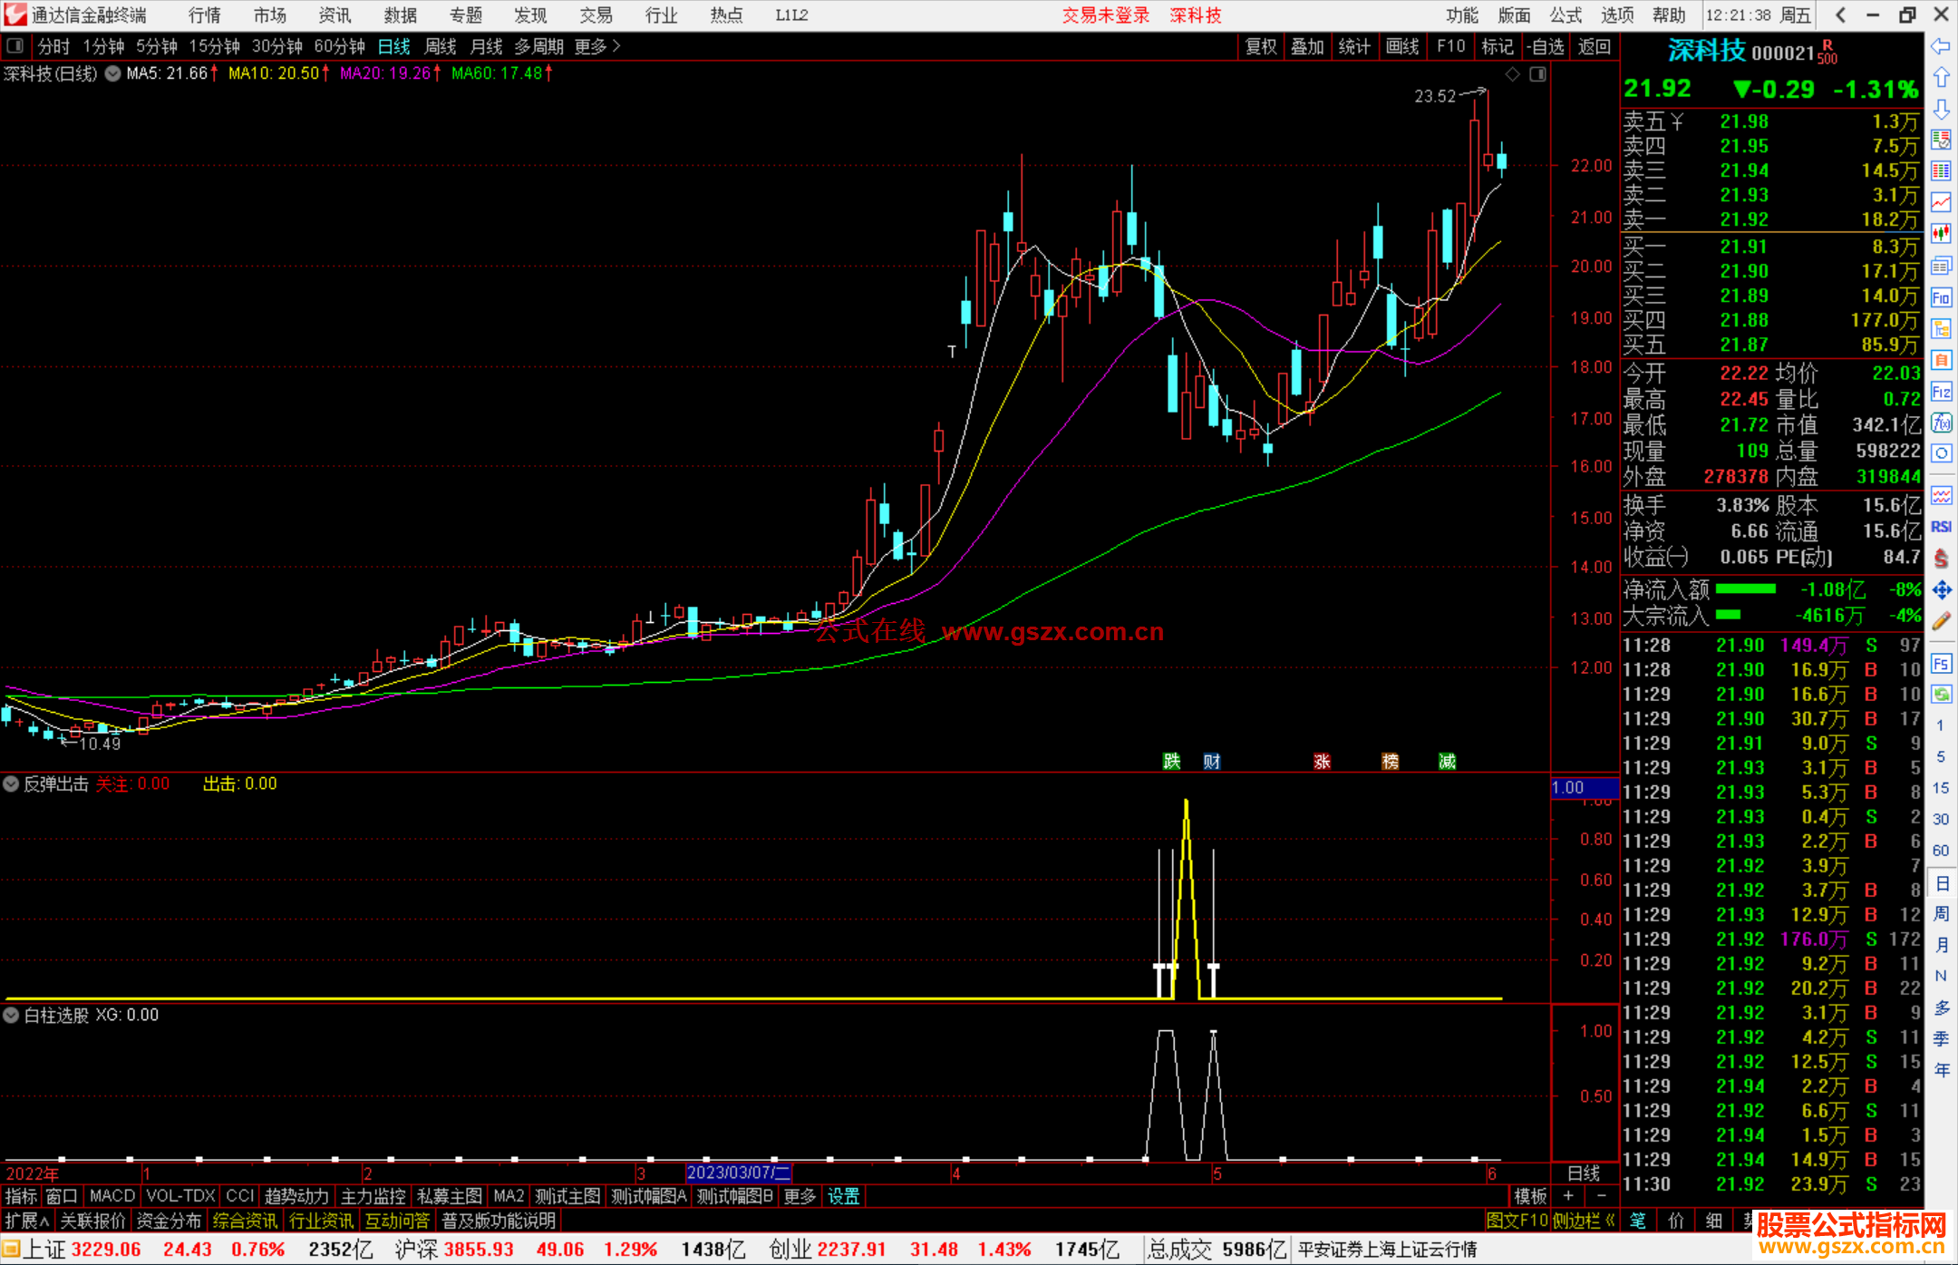
Task: Click the RSI indicator sidebar icon
Action: click(x=1941, y=527)
